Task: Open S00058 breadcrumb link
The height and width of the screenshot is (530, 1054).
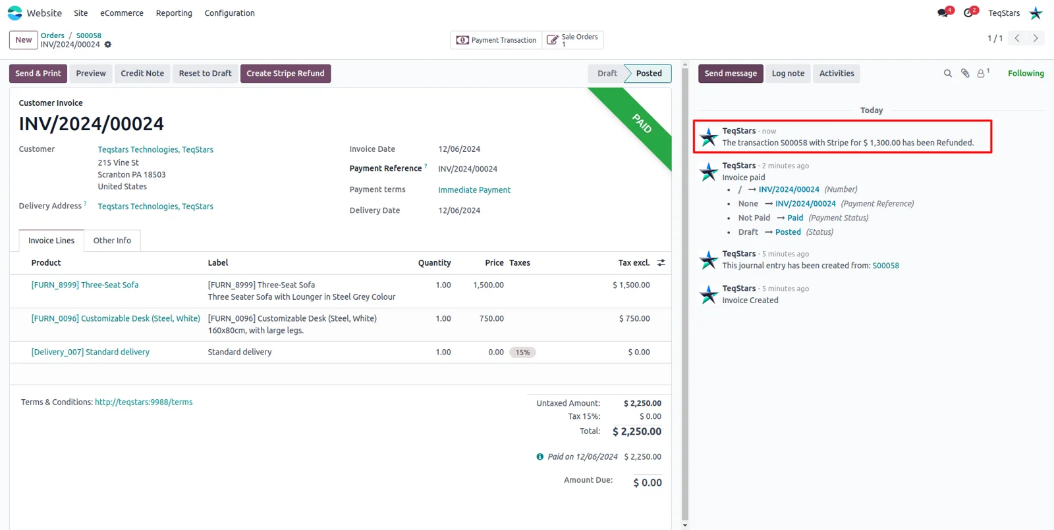Action: click(89, 36)
